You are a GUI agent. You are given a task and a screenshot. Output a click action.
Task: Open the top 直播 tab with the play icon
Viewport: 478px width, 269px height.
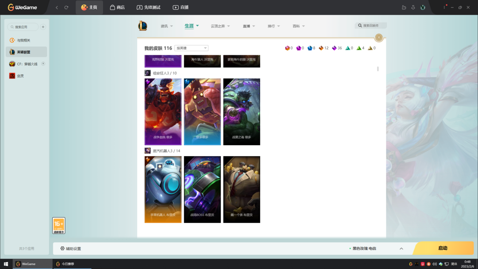(x=181, y=8)
